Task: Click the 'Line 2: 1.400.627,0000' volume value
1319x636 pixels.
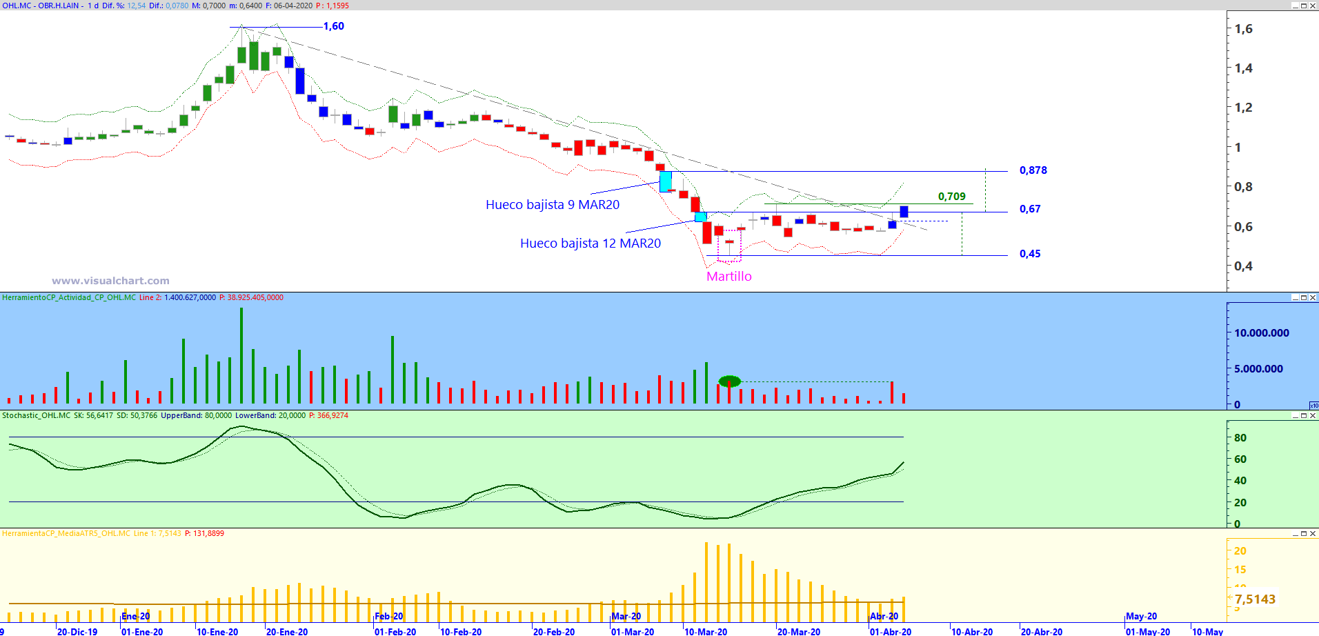Action: point(177,297)
